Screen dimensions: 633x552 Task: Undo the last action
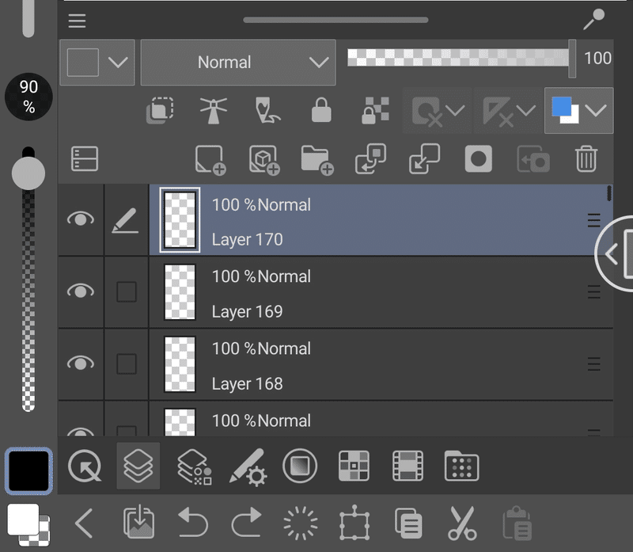(193, 523)
